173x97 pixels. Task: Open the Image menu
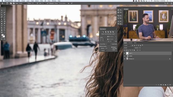tap(23, 1)
